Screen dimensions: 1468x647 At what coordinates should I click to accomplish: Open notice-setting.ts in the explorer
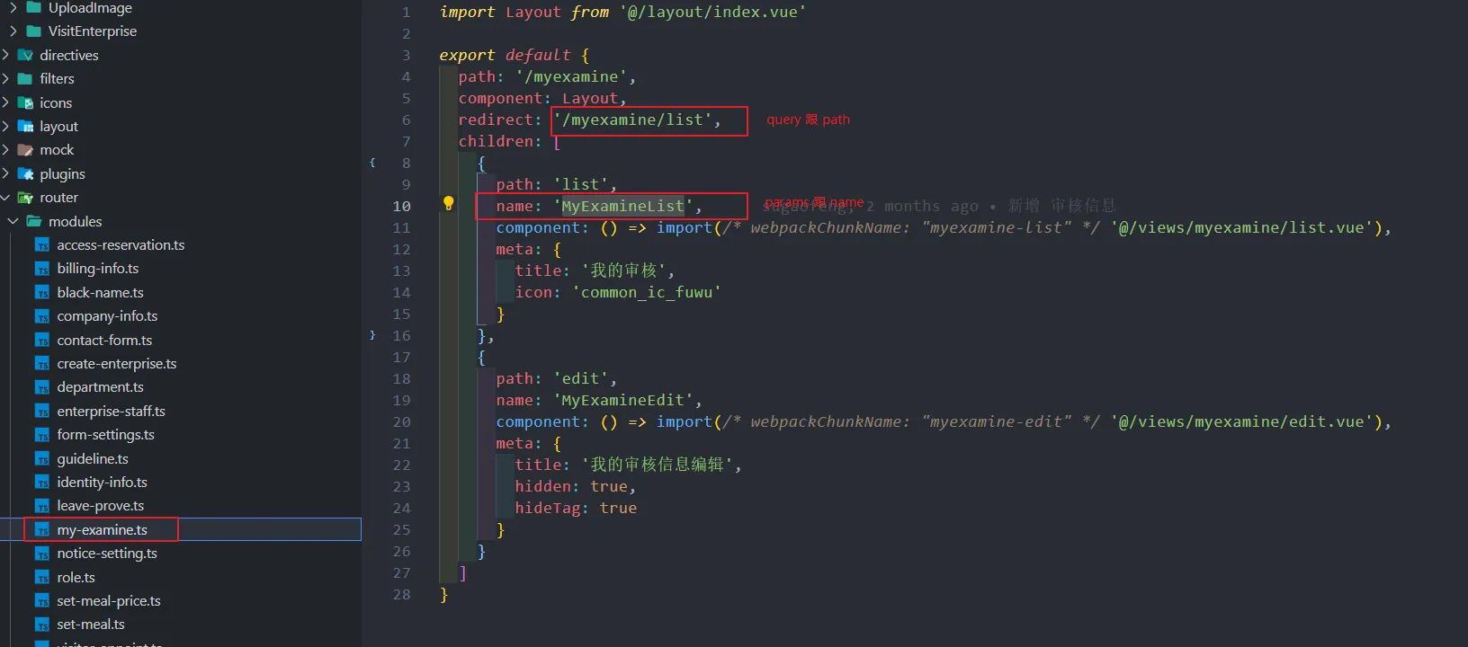click(106, 554)
